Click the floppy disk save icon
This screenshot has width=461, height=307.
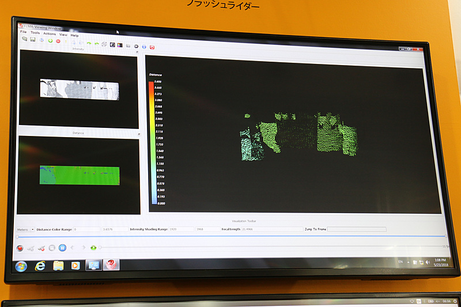[33, 39]
